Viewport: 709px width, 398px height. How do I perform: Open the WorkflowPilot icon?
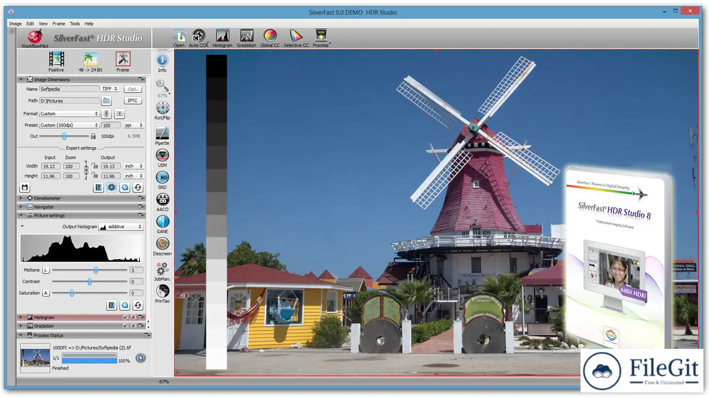click(x=35, y=37)
